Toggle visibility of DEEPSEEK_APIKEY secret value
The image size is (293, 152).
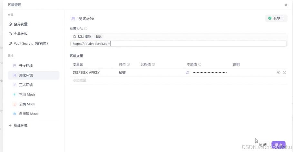click(278, 72)
